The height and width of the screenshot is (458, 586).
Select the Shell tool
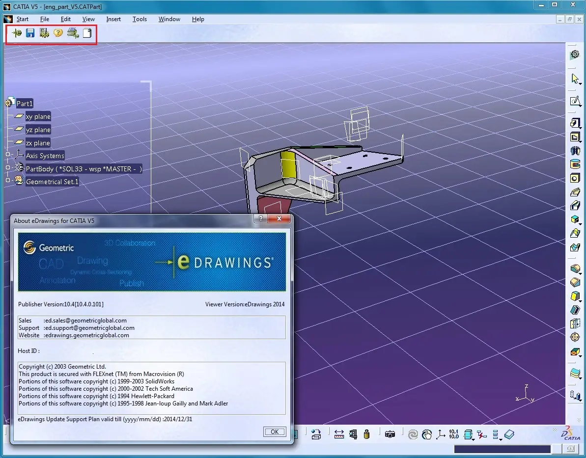575,310
